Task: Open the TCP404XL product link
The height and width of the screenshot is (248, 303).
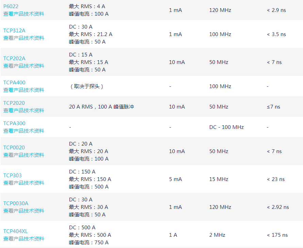Action: coord(15,231)
